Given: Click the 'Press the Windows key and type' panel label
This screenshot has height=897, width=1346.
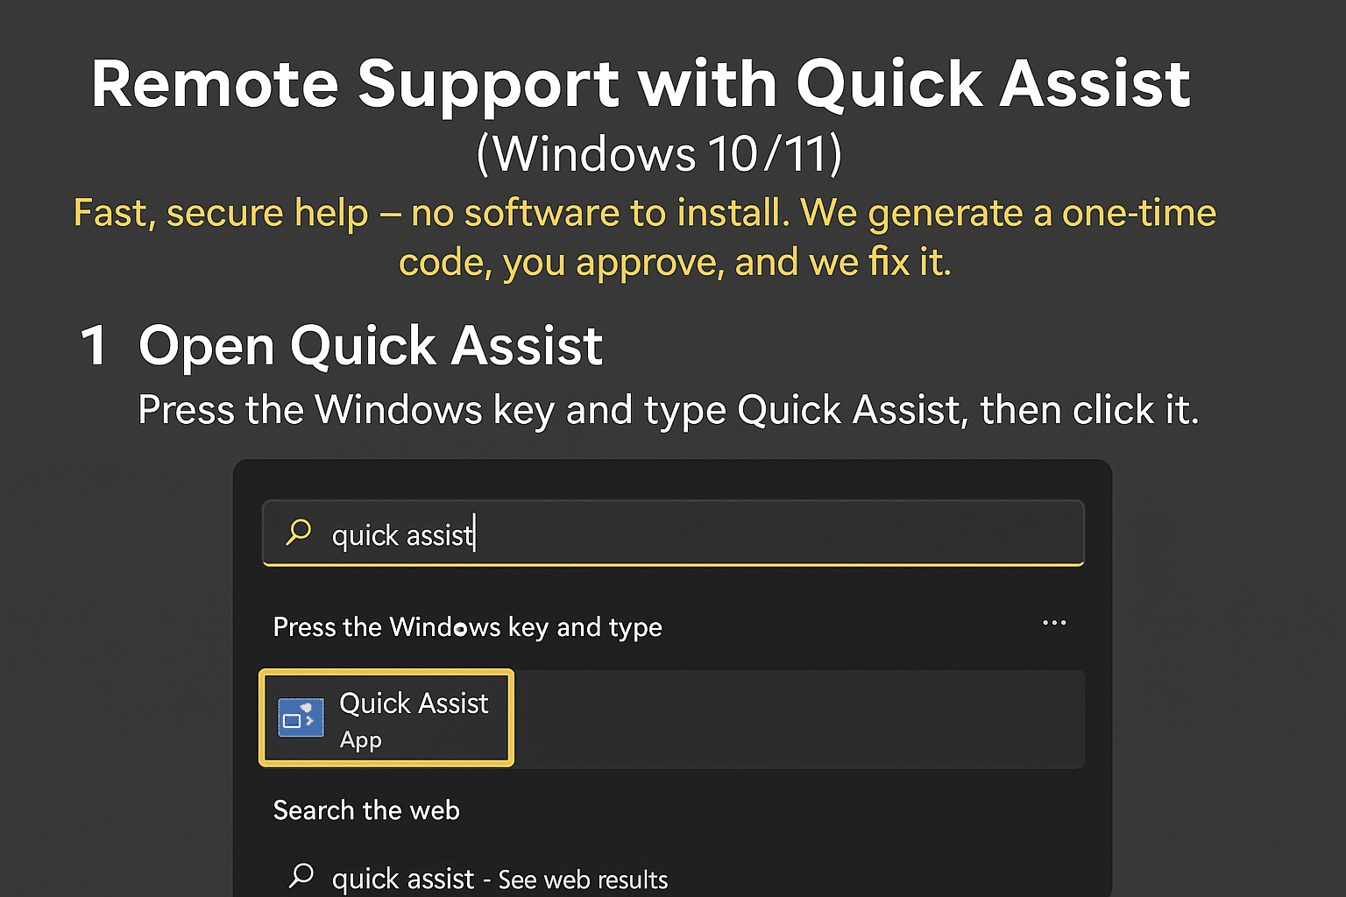Looking at the screenshot, I should click(x=467, y=627).
